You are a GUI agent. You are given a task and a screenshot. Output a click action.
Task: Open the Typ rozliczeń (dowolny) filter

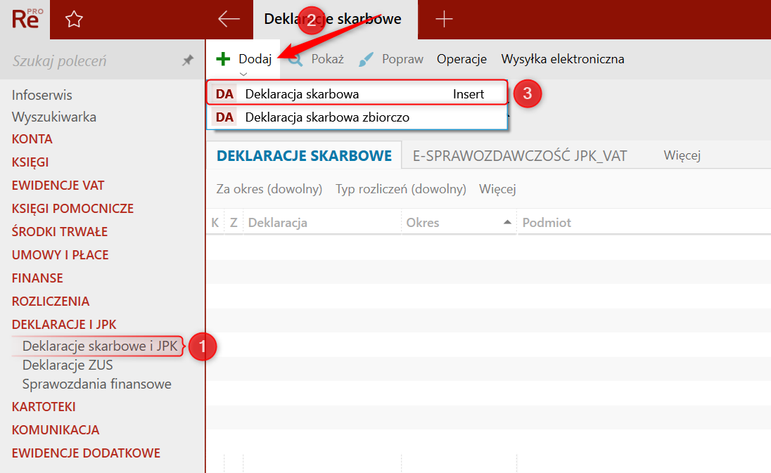coord(401,189)
